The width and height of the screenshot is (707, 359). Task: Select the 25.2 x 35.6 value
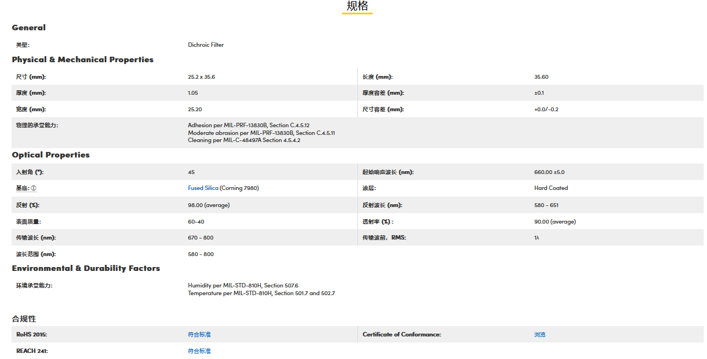(x=202, y=77)
